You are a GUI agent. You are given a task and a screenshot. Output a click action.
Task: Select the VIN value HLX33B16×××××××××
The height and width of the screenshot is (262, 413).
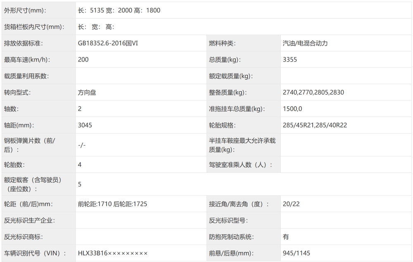(x=112, y=253)
